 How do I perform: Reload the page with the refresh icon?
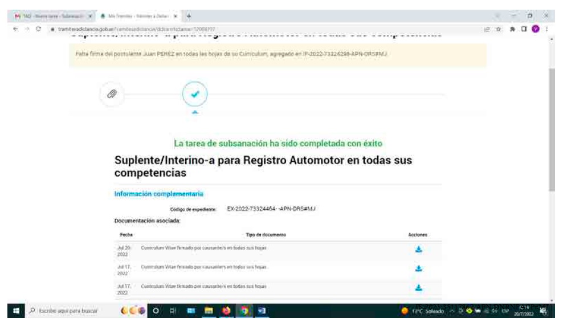pyautogui.click(x=38, y=29)
